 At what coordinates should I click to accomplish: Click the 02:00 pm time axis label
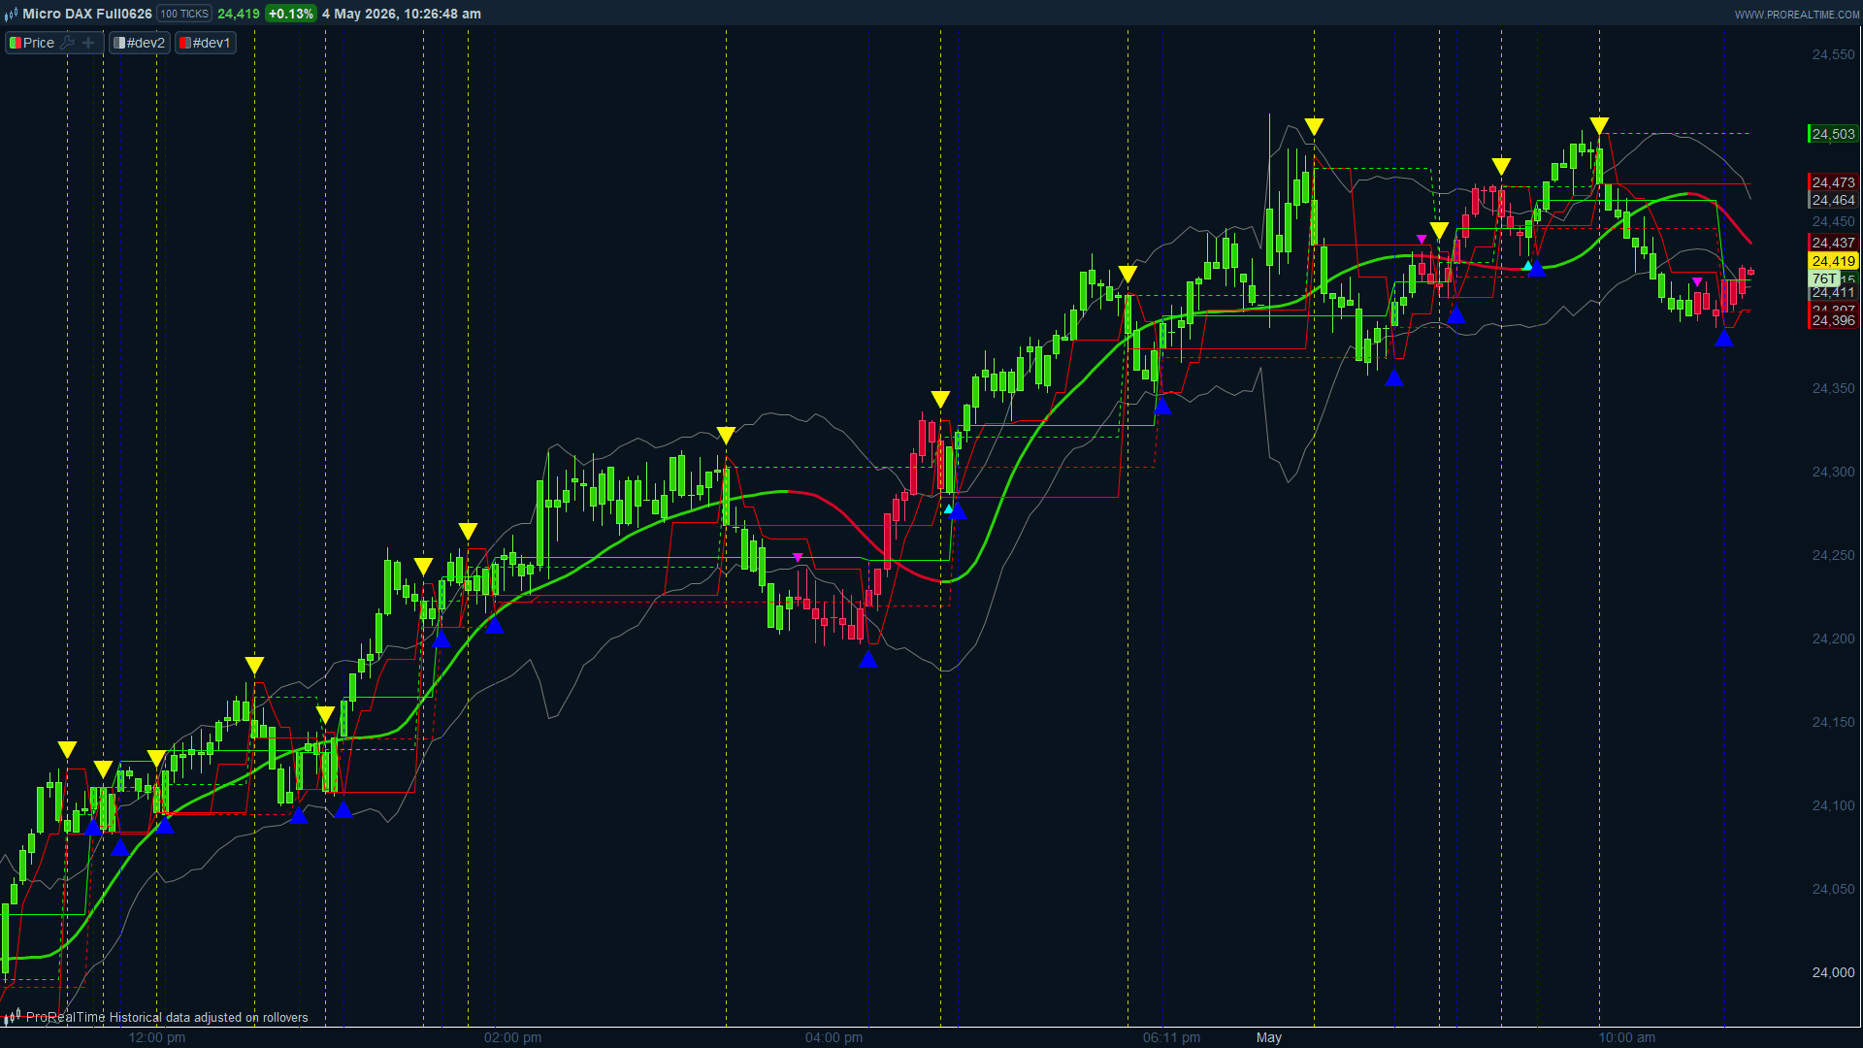click(x=512, y=1037)
